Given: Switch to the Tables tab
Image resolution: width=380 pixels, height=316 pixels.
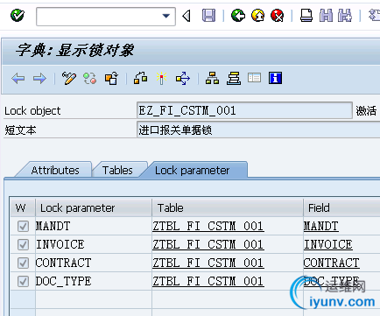Looking at the screenshot, I should (117, 170).
